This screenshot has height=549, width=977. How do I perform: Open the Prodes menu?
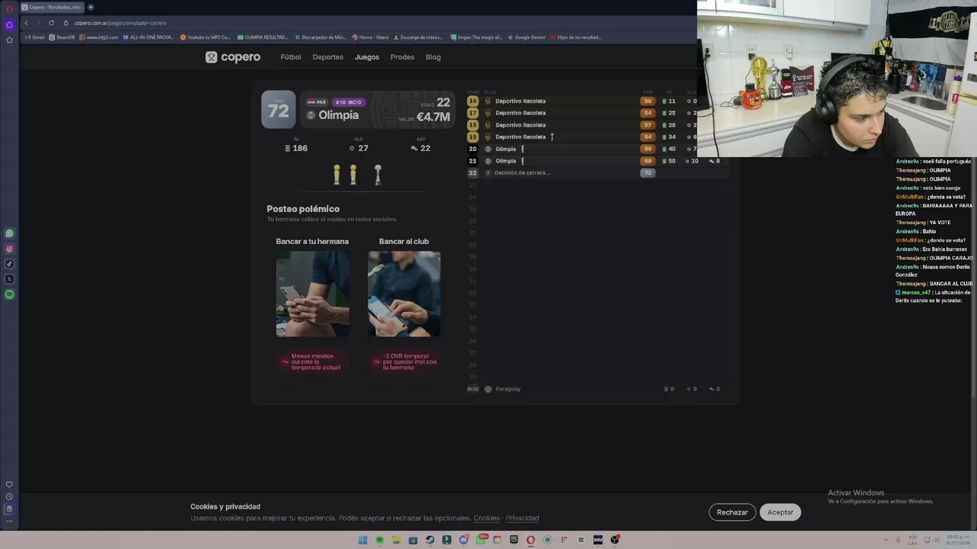click(402, 57)
